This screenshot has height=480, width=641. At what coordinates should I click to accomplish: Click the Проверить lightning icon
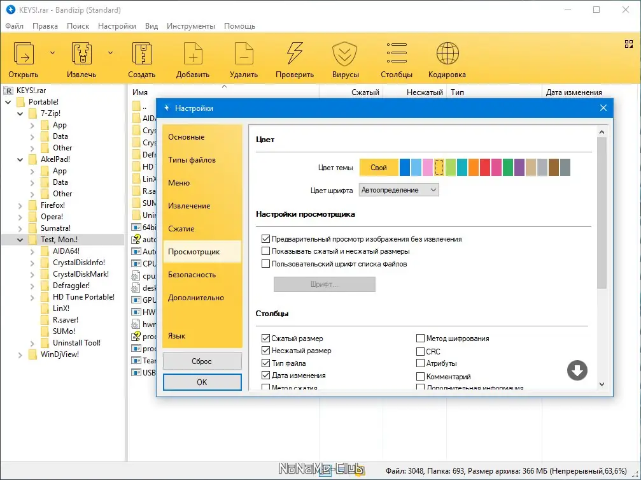pos(294,54)
